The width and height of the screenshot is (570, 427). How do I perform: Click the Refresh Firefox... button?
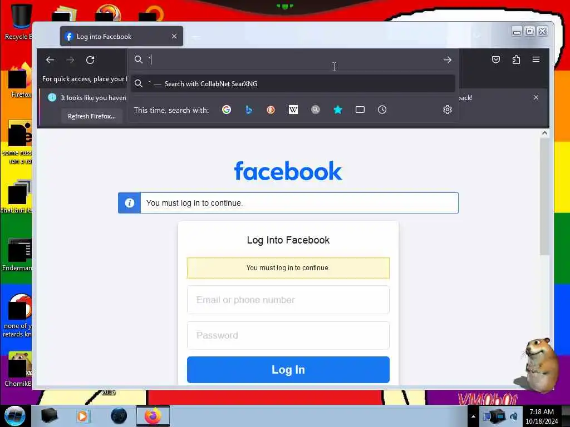coord(92,116)
